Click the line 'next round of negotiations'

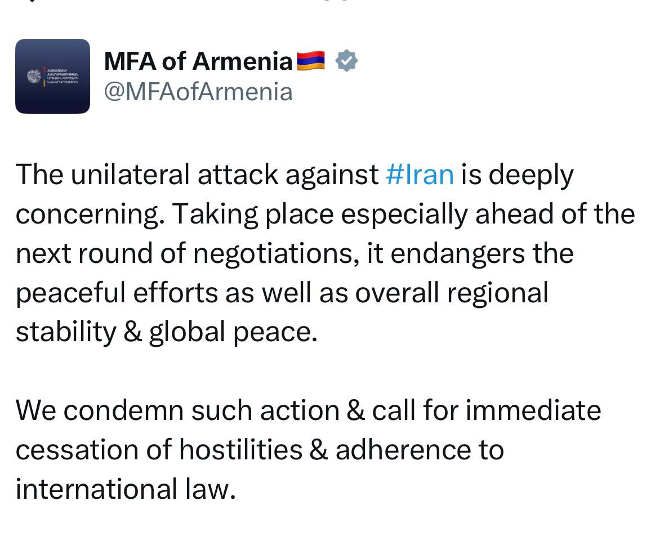tap(295, 254)
